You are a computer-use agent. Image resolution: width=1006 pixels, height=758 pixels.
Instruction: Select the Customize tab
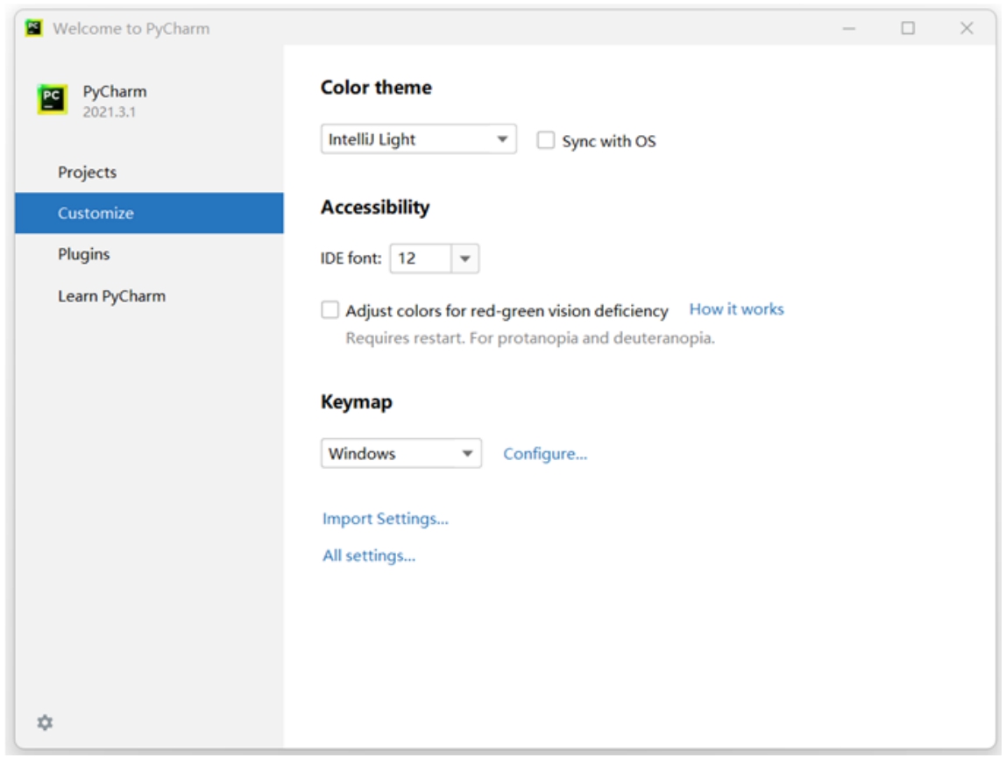(149, 213)
